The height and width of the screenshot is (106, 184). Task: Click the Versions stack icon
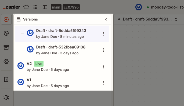click(19, 19)
